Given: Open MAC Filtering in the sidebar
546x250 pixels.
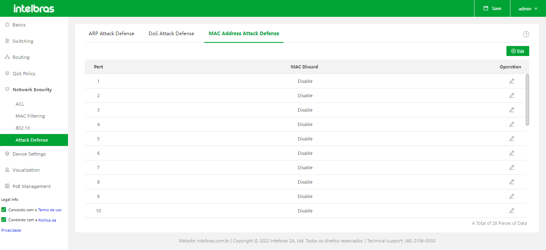Looking at the screenshot, I should (30, 116).
